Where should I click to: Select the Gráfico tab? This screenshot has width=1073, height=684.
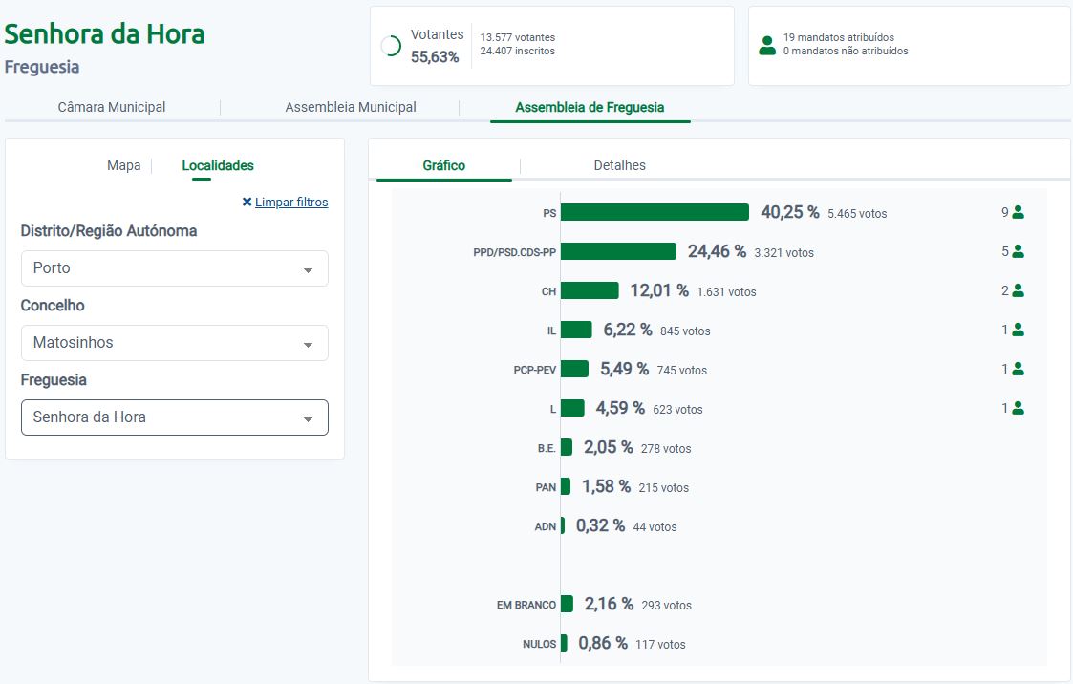443,165
